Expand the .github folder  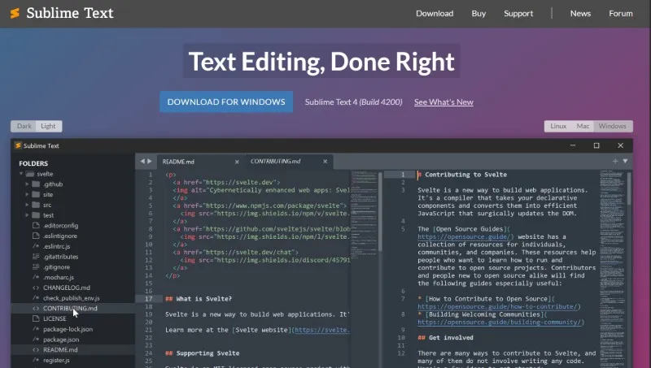[x=27, y=184]
